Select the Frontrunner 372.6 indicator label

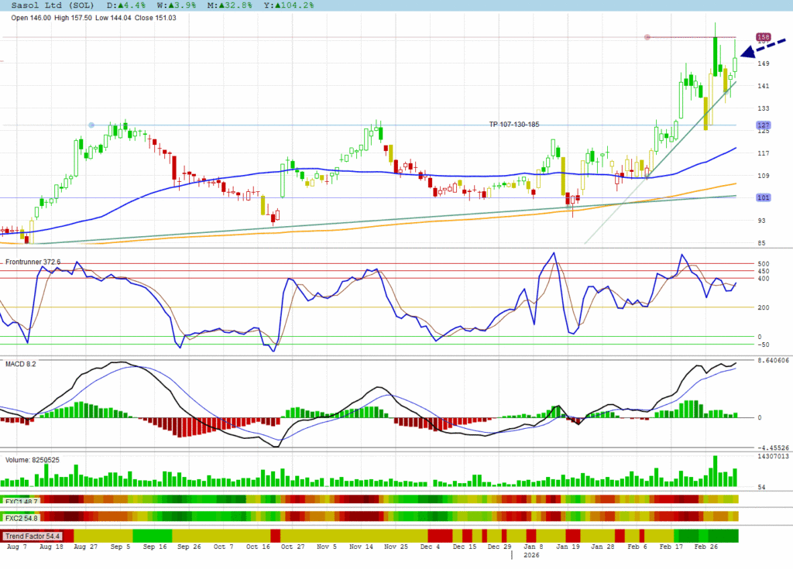pyautogui.click(x=33, y=262)
